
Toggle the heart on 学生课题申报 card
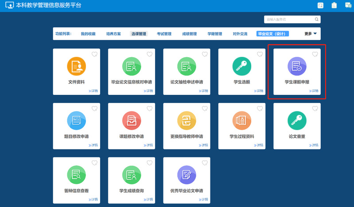(x=315, y=54)
